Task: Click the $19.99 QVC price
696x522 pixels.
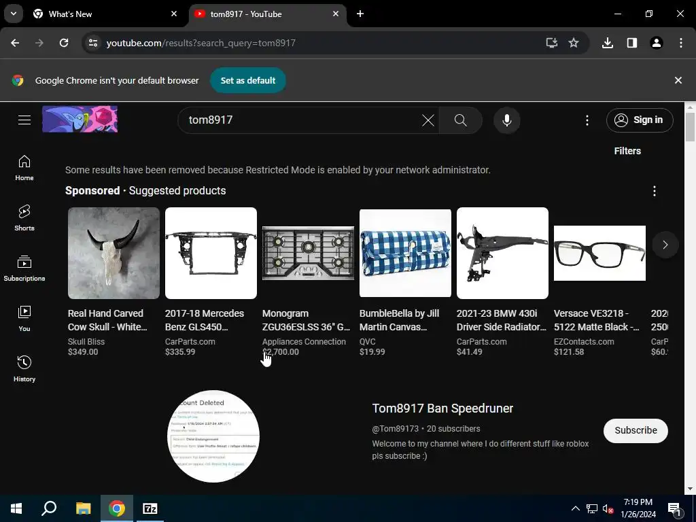Action: pos(372,352)
